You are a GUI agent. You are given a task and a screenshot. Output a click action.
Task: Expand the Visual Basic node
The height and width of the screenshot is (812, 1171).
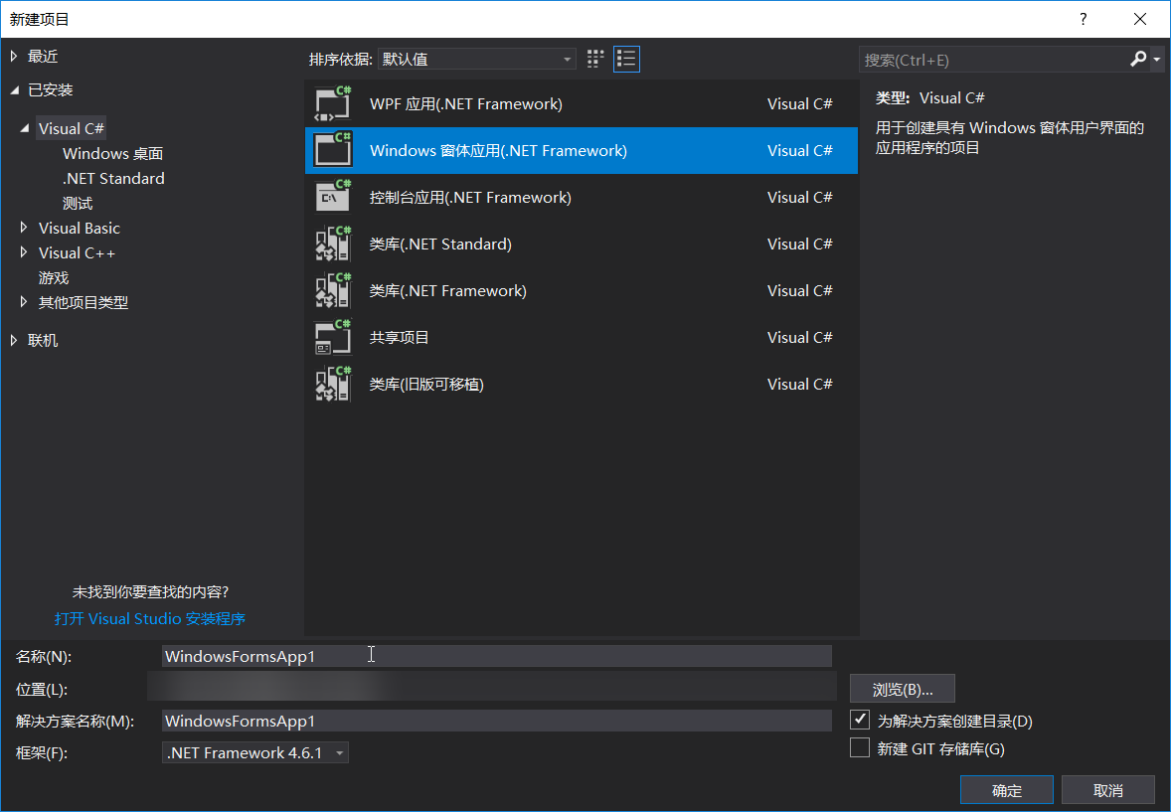24,227
